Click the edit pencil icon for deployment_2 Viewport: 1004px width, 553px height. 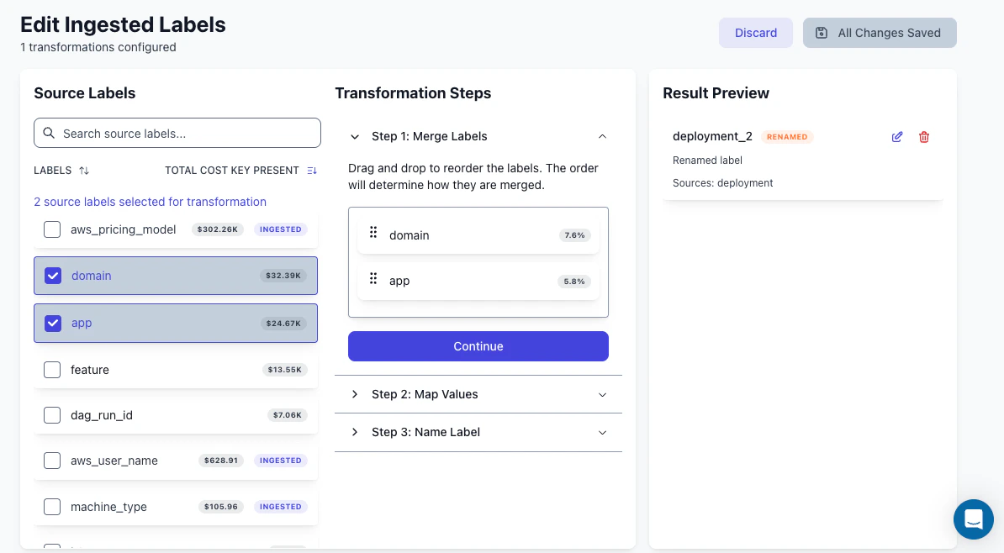coord(897,136)
